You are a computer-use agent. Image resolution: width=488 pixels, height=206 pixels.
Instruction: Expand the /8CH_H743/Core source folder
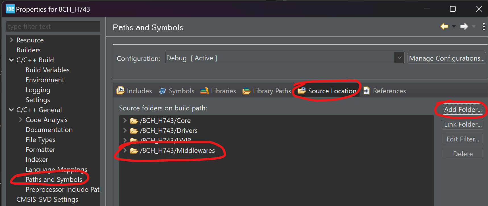click(x=125, y=120)
